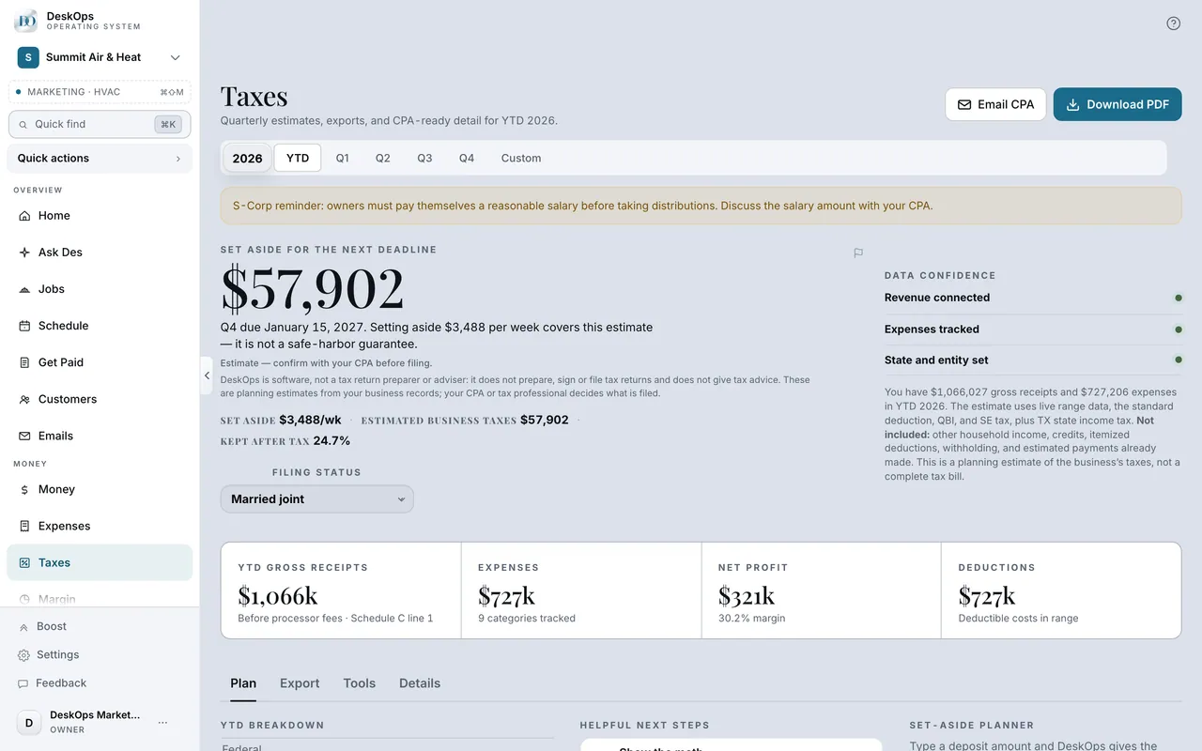The image size is (1202, 751).
Task: Click the account options ellipsis
Action: (163, 722)
